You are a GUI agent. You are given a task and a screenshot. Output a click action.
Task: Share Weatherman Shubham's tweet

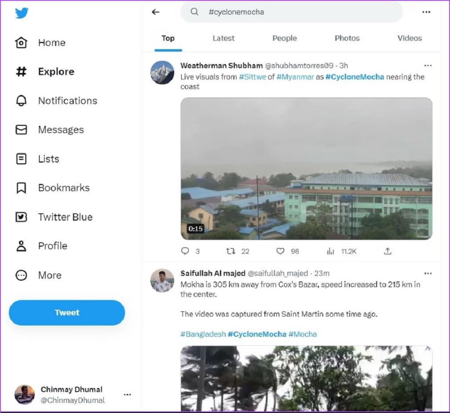[388, 251]
